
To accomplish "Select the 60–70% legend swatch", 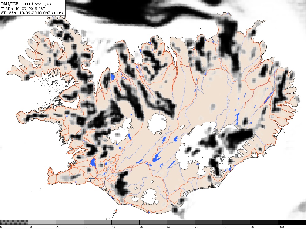I will click(181, 222).
